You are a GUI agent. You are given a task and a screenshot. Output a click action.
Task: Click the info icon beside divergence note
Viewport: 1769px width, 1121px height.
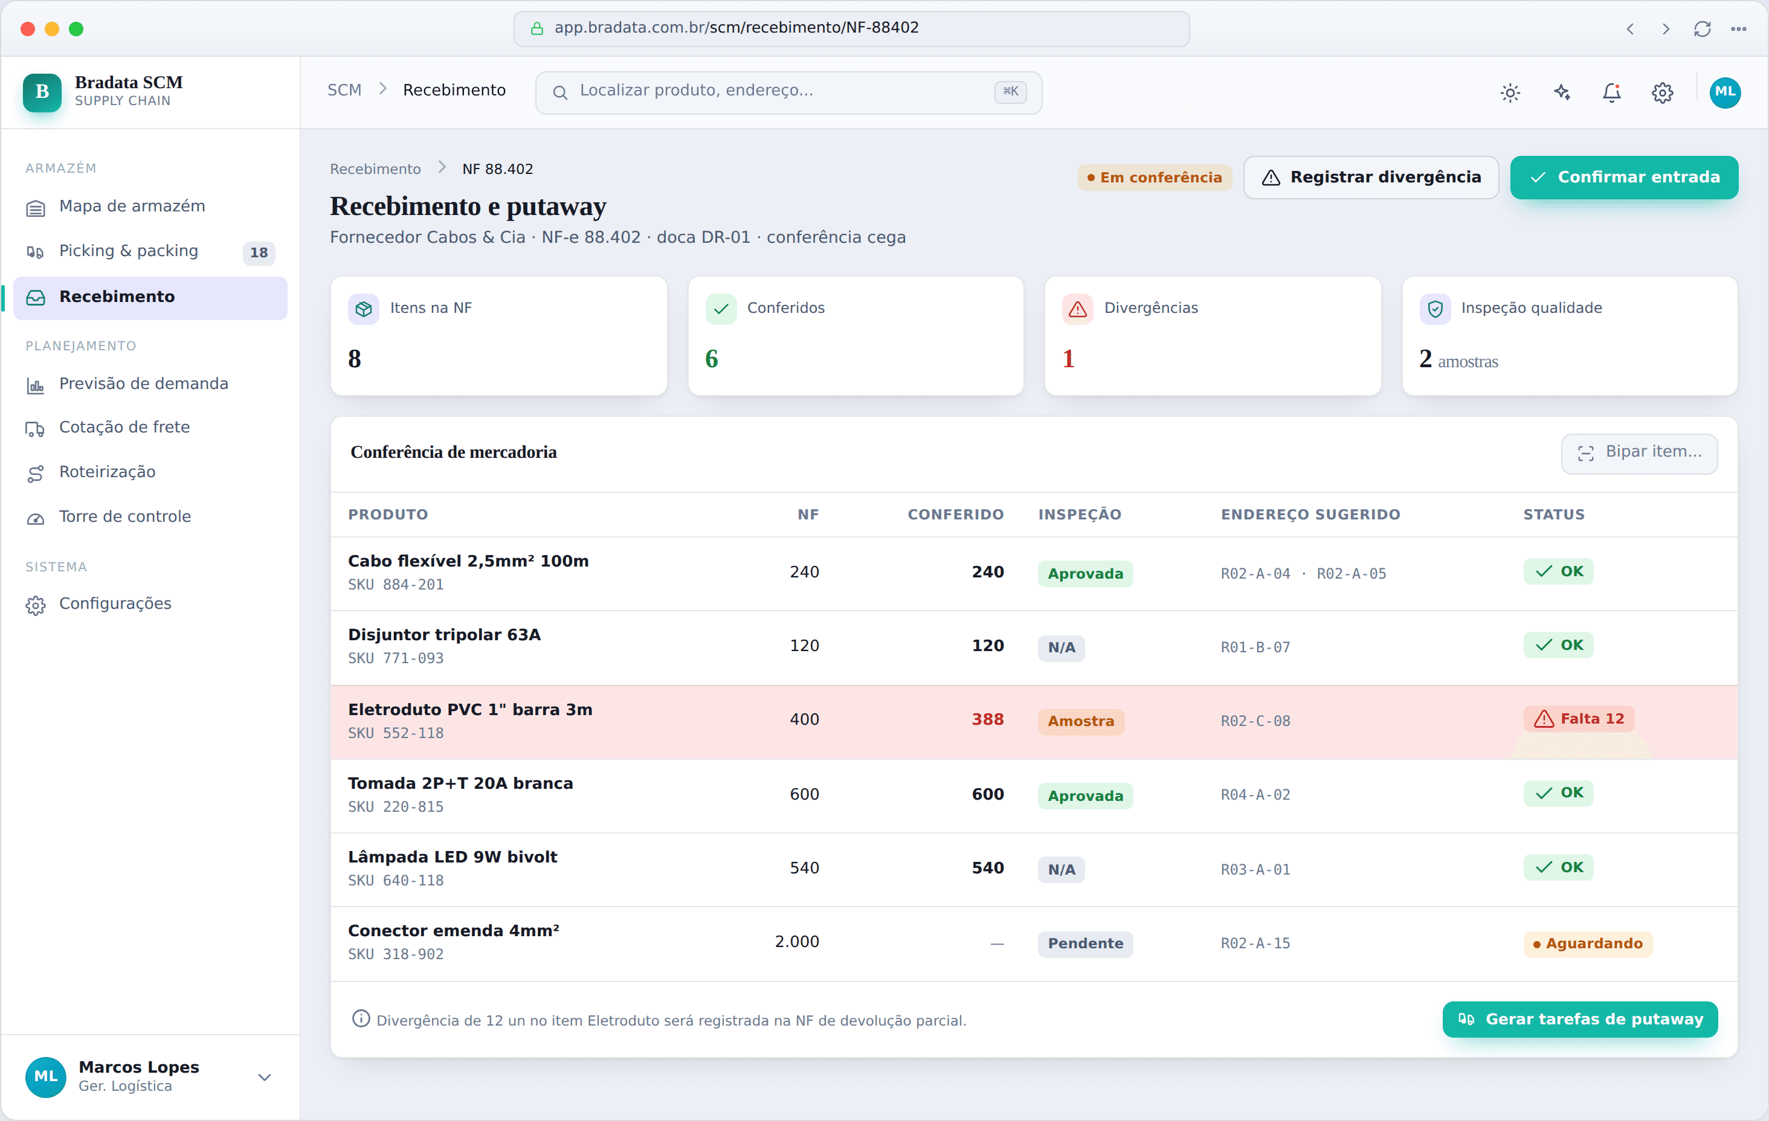(x=361, y=1018)
